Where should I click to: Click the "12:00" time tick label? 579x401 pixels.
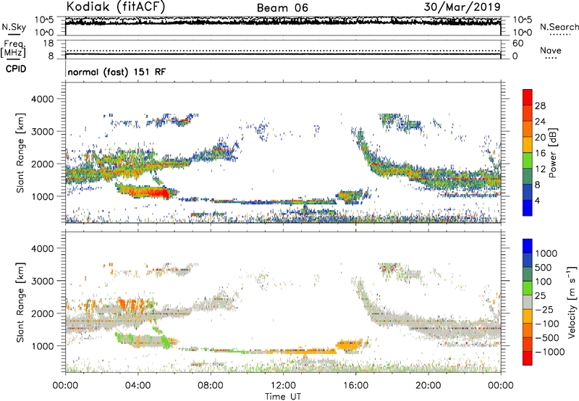(x=283, y=386)
